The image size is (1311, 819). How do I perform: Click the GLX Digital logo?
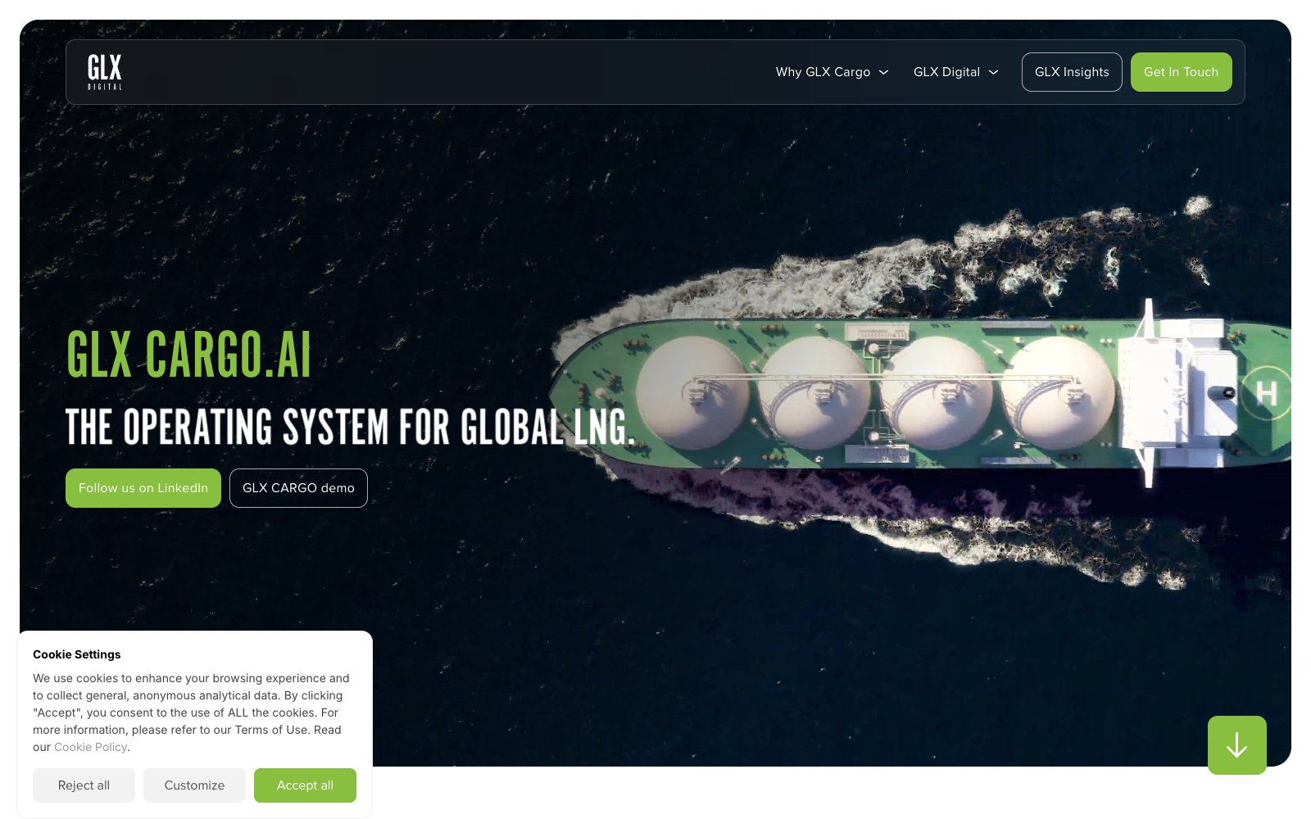[105, 72]
